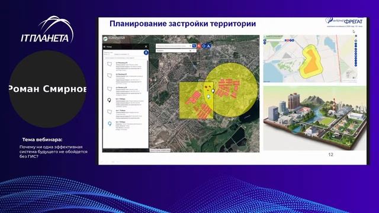Select the first polygon result in the list
379x213 pixels.
click(x=126, y=66)
